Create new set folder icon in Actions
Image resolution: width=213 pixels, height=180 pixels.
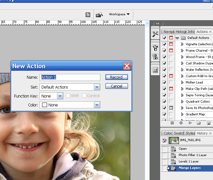[199, 123]
